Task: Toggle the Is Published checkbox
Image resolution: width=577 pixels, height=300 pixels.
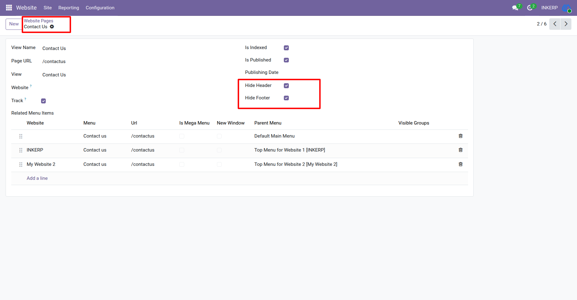Action: point(286,60)
